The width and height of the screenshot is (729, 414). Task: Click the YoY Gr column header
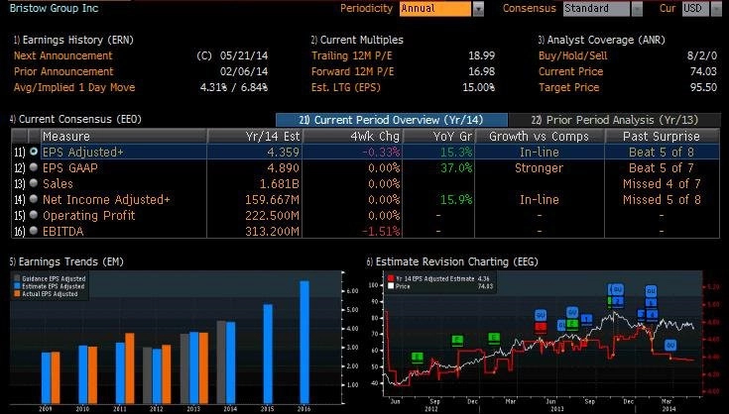439,136
